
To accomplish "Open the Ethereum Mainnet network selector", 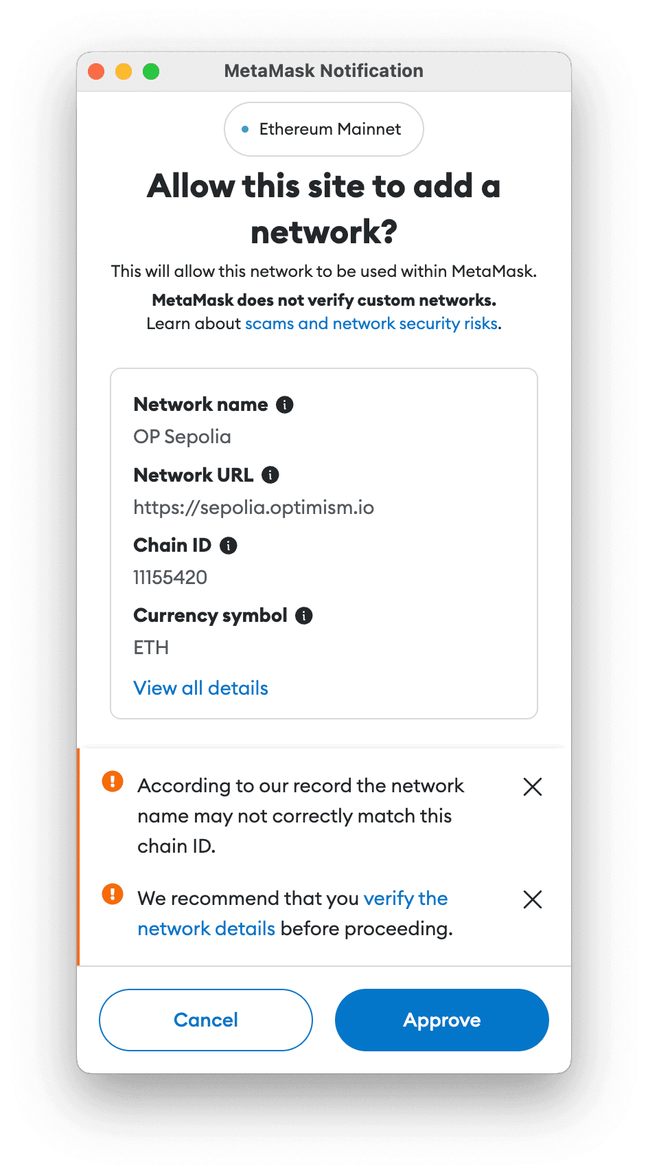I will pyautogui.click(x=323, y=128).
